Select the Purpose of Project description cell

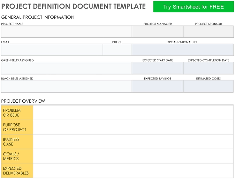click(133, 127)
